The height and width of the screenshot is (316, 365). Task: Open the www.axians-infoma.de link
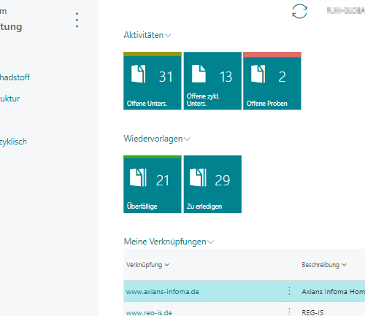[x=163, y=292]
